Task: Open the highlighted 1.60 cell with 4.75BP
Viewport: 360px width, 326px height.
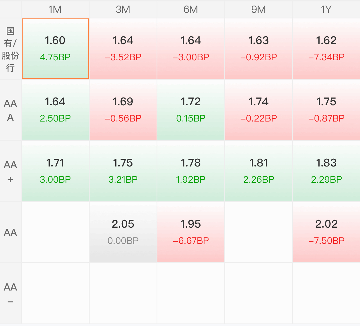Action: 55,49
